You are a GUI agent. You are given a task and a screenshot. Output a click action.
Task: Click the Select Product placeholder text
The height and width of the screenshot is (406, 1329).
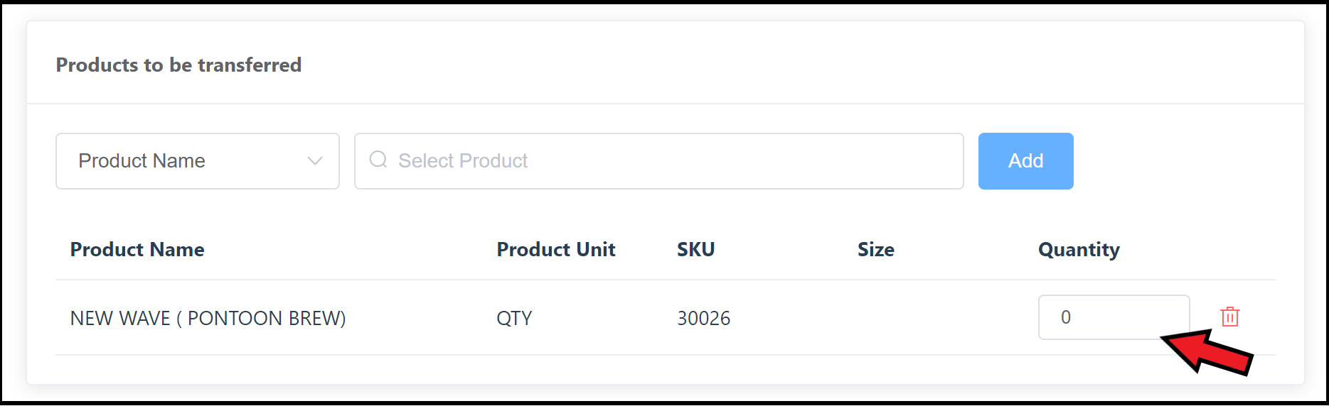463,161
